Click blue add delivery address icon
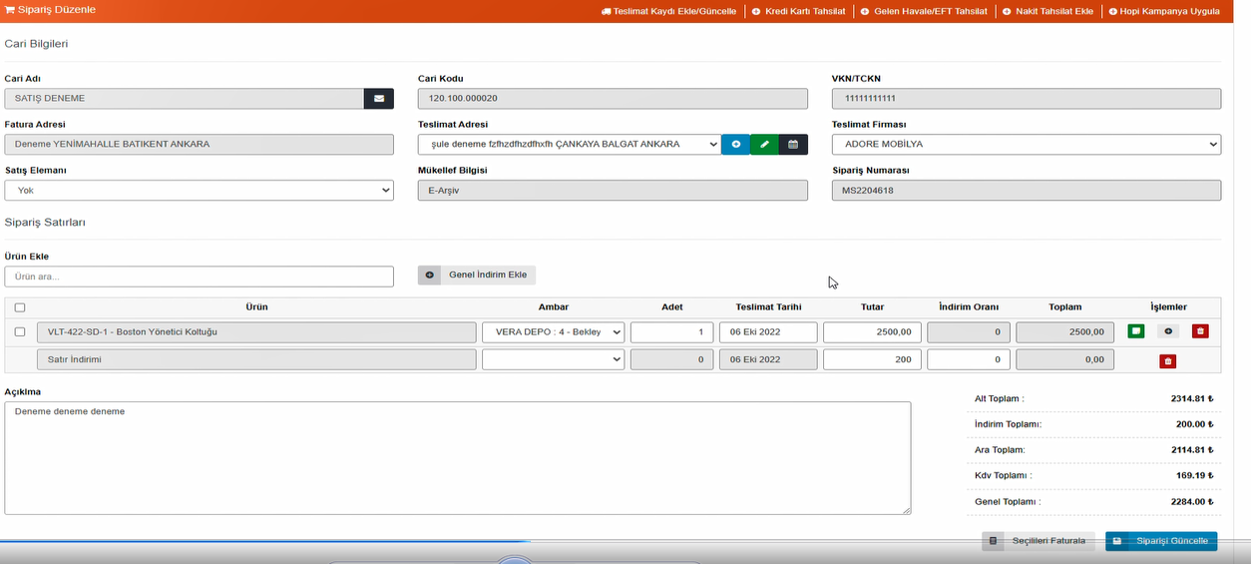This screenshot has height=564, width=1251. (735, 145)
